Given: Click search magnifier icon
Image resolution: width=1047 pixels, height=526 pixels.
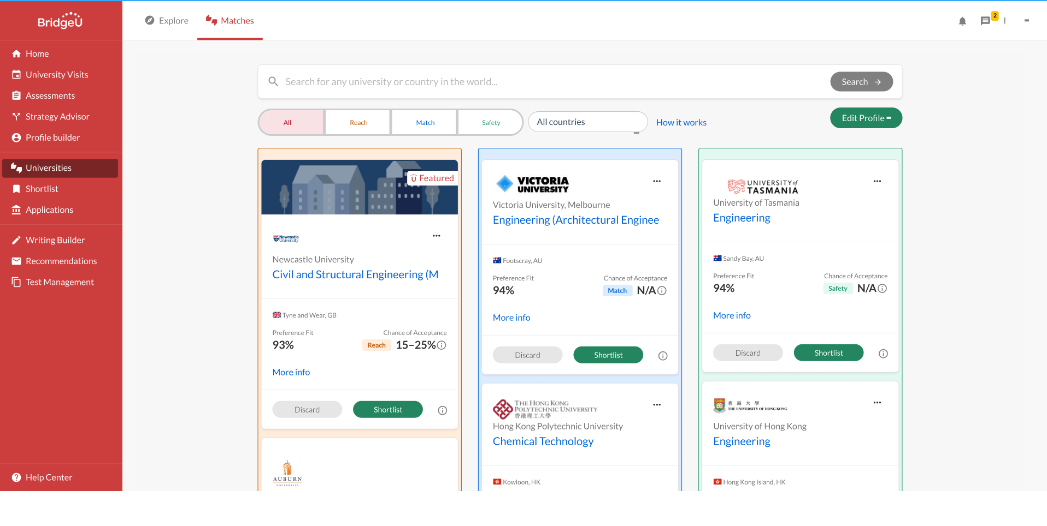Looking at the screenshot, I should click(273, 81).
